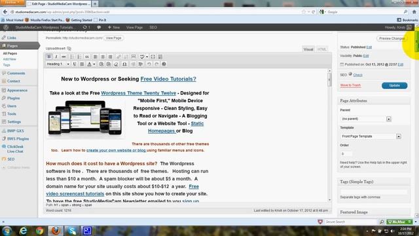Screen dimensions: 419x236
Task: Toggle the spellchecker icon
Action: pos(142,57)
